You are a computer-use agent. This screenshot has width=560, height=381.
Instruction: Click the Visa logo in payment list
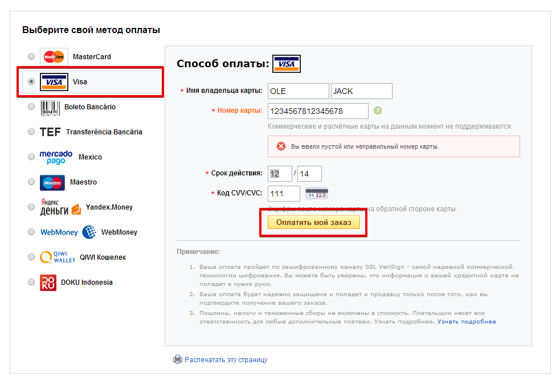54,82
